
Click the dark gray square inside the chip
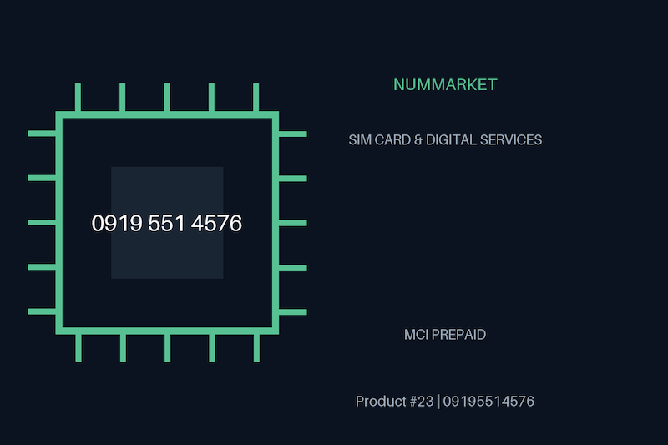tap(167, 223)
